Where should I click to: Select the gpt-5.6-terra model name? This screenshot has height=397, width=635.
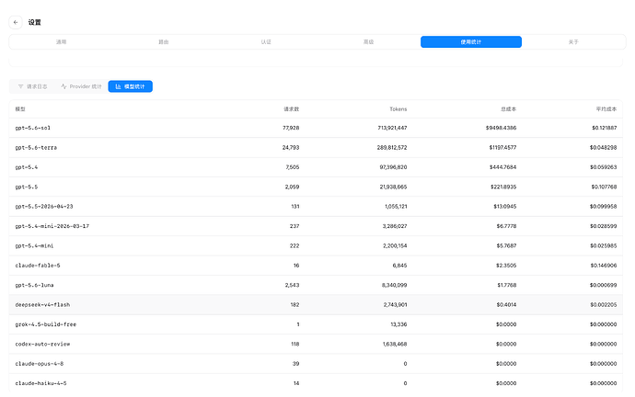[x=36, y=148]
